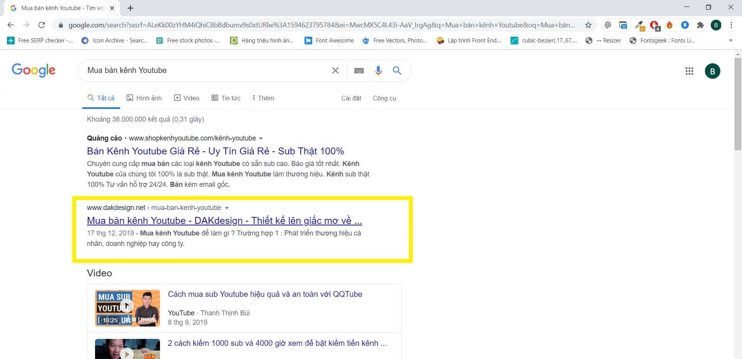742x359 pixels.
Task: Click the pen extension icon with lock
Action: click(x=640, y=25)
